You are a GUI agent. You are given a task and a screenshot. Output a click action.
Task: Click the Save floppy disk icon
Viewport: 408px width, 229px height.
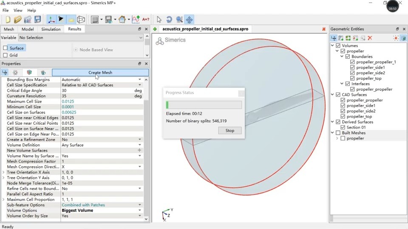click(x=38, y=20)
